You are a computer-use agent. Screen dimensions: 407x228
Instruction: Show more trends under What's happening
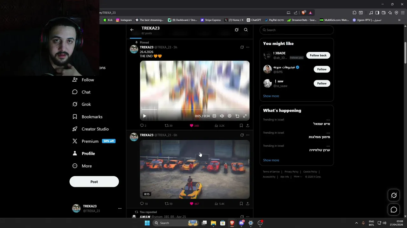(271, 160)
